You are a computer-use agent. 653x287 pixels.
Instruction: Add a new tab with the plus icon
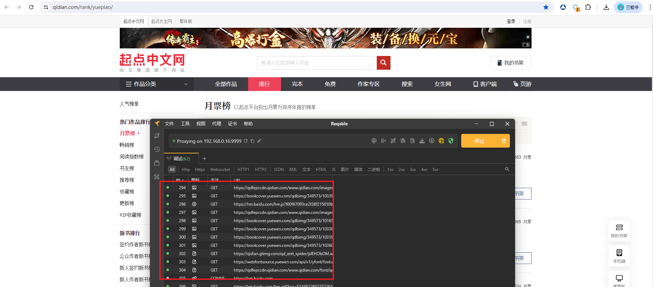click(x=205, y=159)
